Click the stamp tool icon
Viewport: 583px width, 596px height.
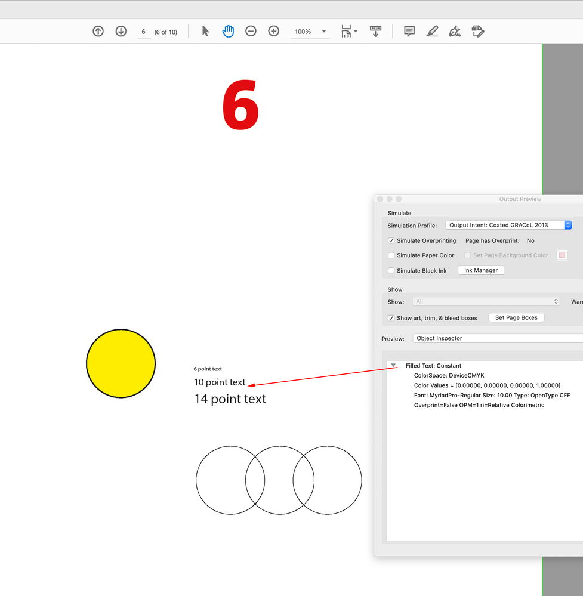pyautogui.click(x=477, y=31)
